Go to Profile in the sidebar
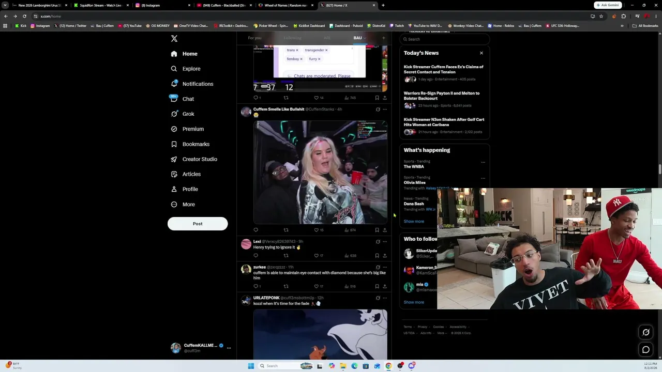Viewport: 662px width, 372px height. [184, 189]
